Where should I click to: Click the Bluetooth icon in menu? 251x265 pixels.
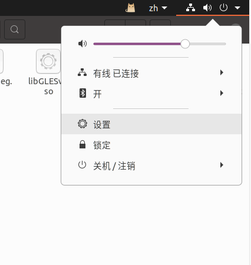[x=82, y=93]
